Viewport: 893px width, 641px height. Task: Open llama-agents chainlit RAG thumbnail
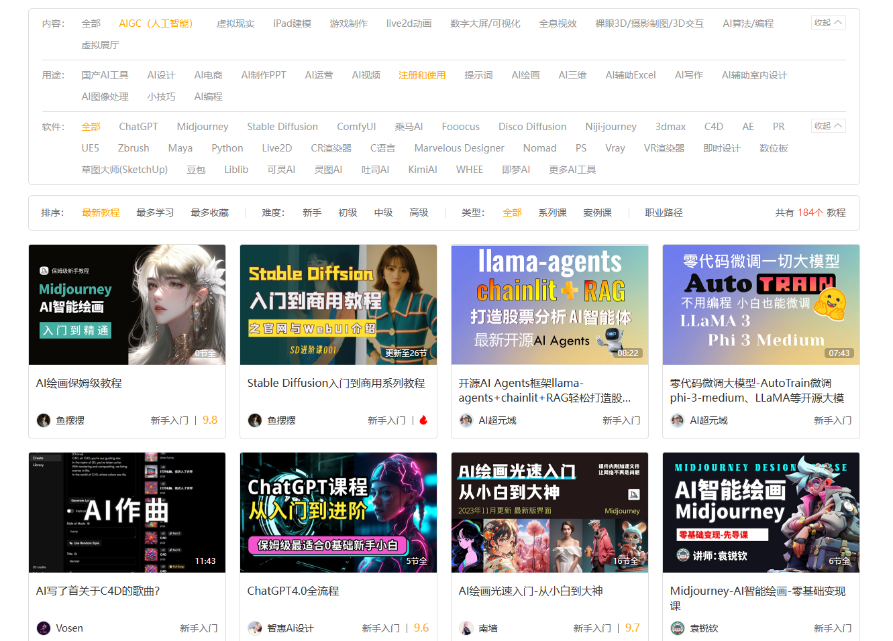(549, 304)
